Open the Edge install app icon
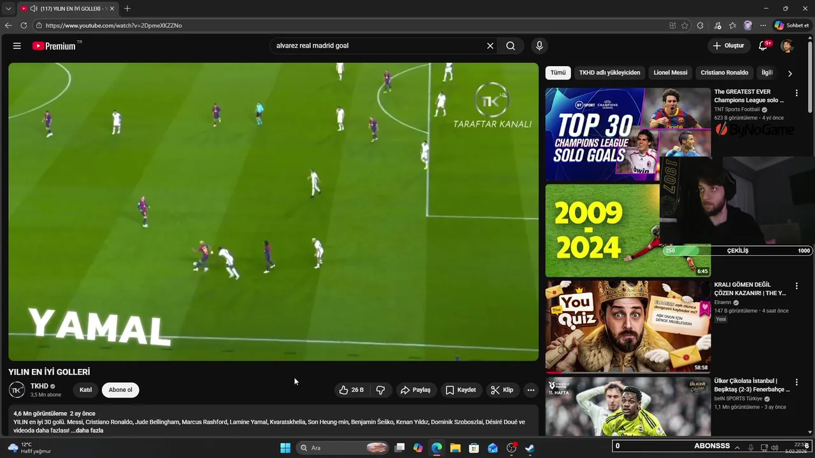The image size is (815, 458). coord(672,25)
